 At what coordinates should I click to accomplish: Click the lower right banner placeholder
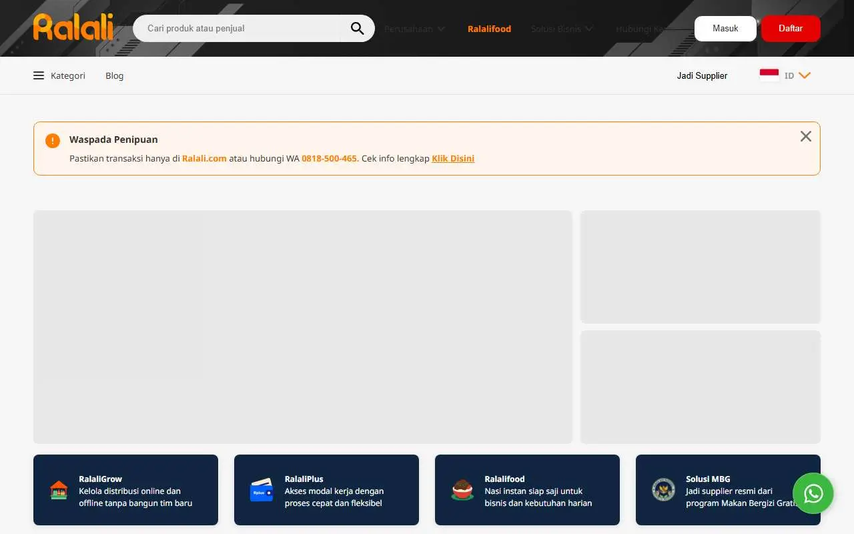pos(701,387)
